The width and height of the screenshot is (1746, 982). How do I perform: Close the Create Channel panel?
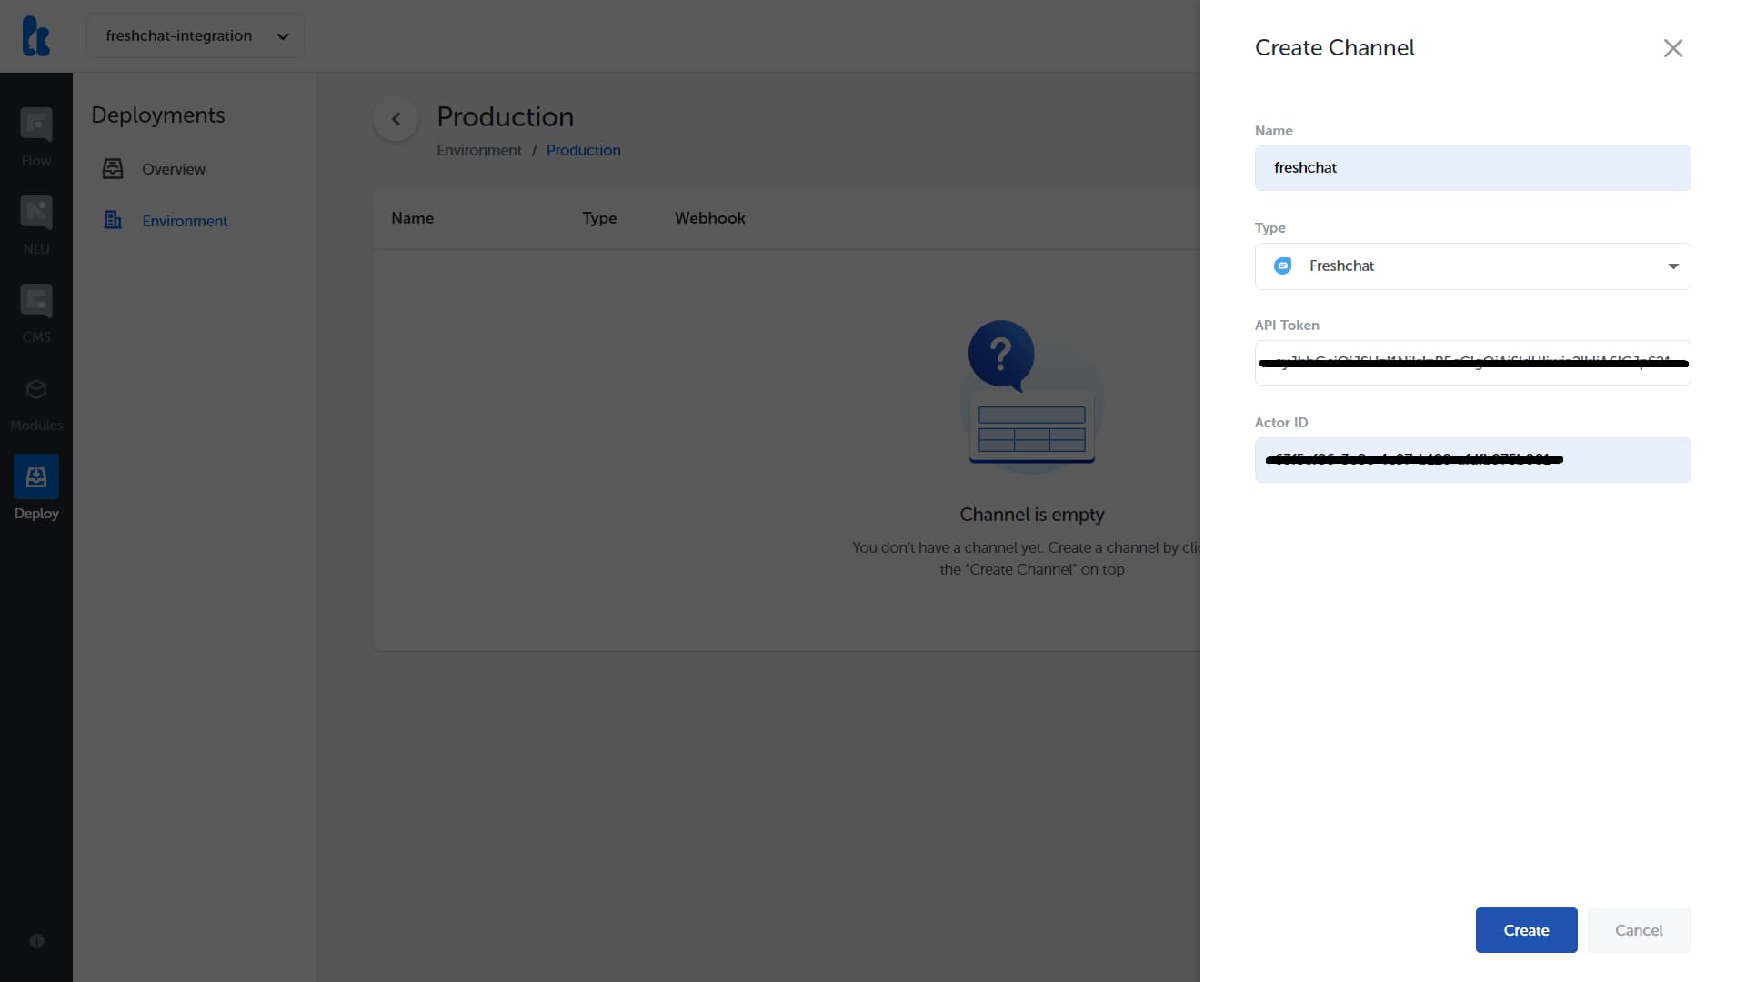click(x=1673, y=48)
